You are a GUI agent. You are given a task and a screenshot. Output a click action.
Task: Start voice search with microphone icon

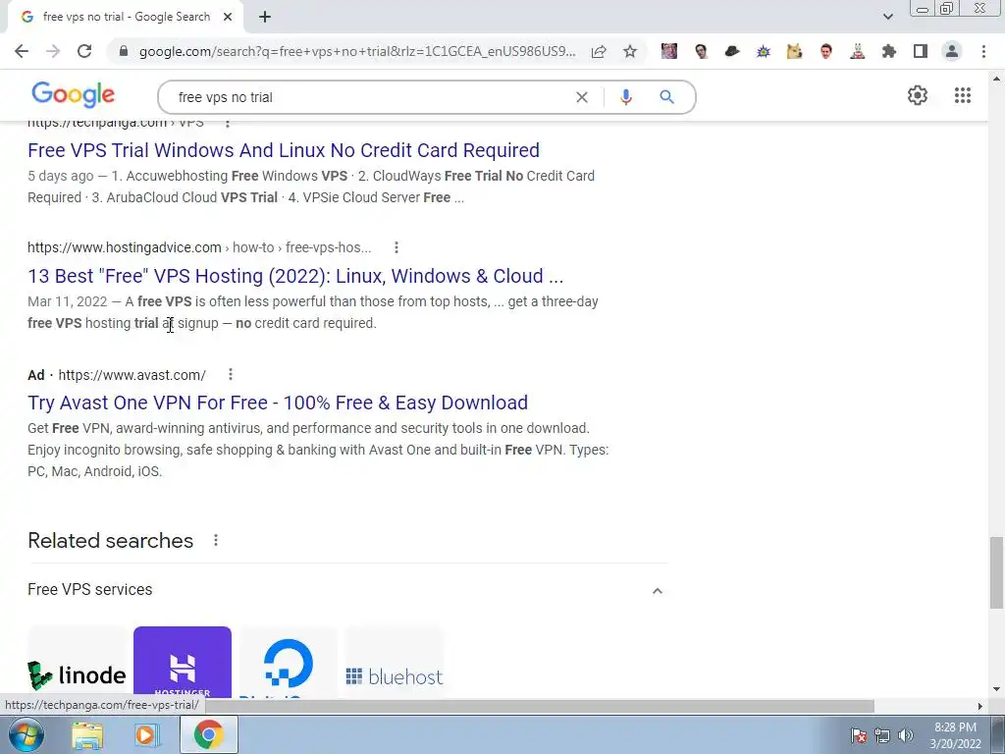point(626,97)
